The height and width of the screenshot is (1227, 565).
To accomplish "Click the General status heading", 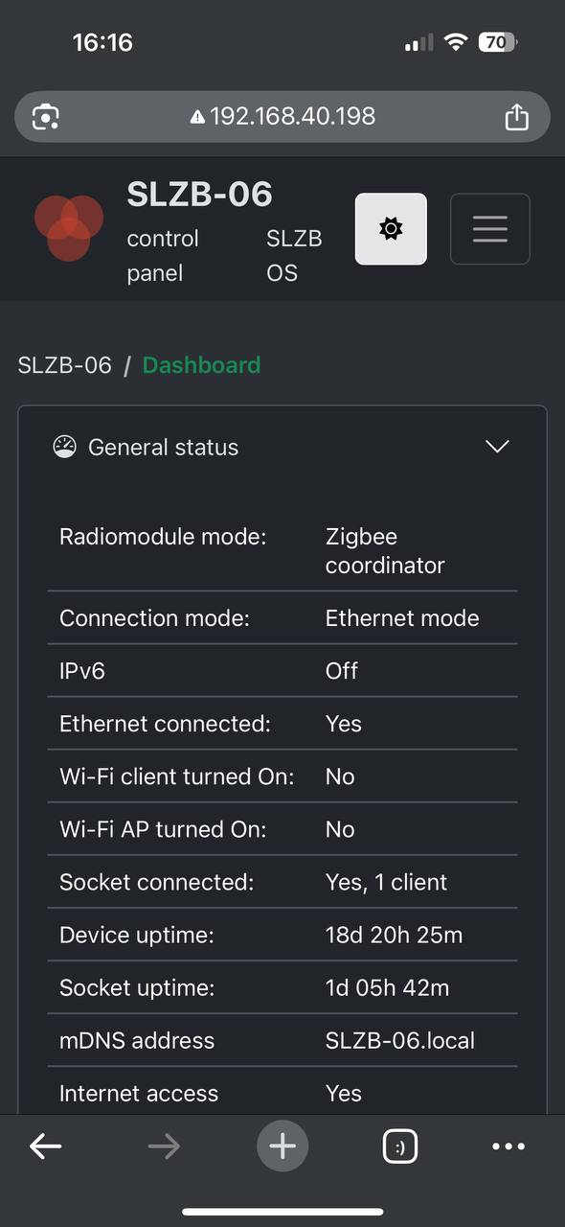I will coord(163,447).
